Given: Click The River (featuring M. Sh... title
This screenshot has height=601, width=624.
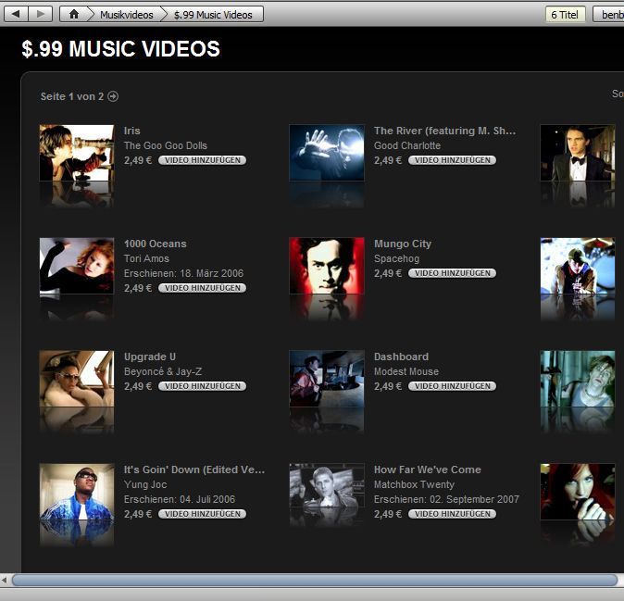Looking at the screenshot, I should [444, 131].
